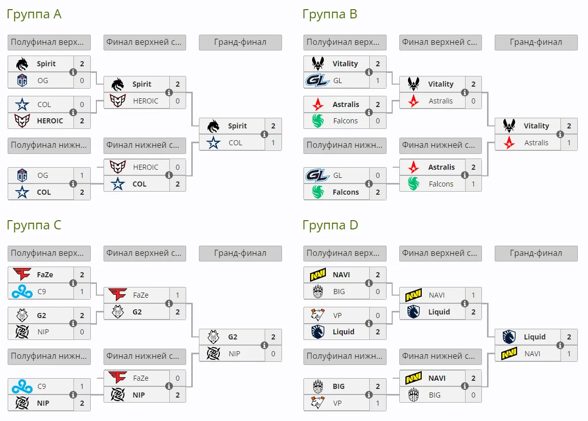Select the Группа A heading
Image resolution: width=588 pixels, height=421 pixels.
pos(34,14)
